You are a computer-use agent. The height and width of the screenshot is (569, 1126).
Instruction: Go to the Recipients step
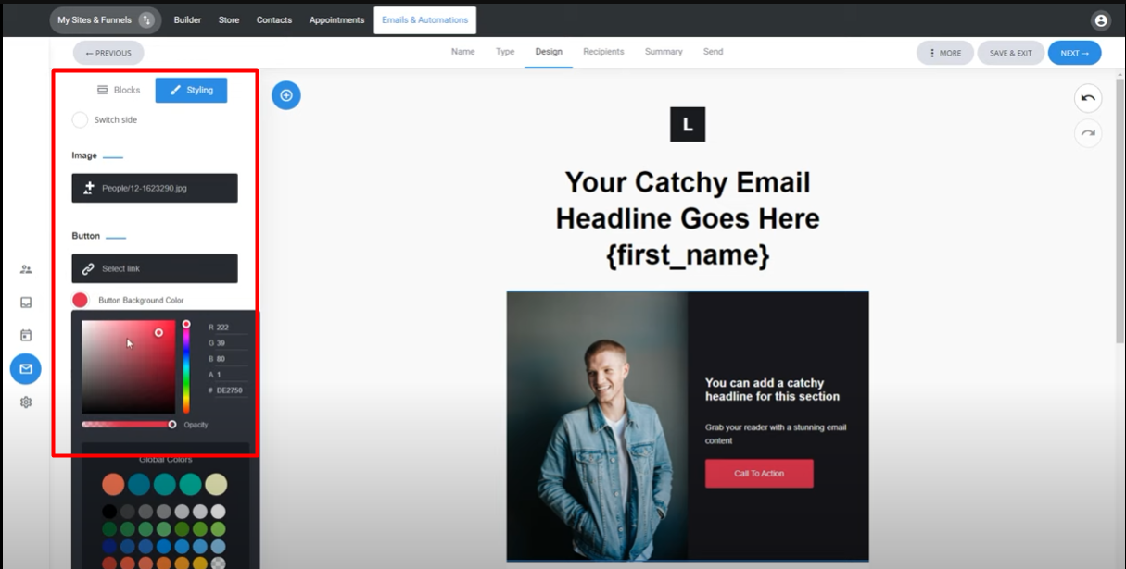(603, 52)
